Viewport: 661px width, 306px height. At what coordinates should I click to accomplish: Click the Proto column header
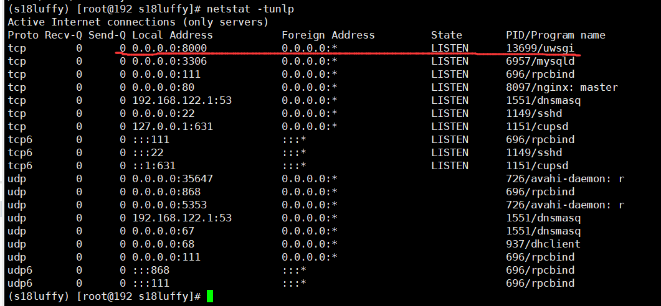pyautogui.click(x=23, y=35)
